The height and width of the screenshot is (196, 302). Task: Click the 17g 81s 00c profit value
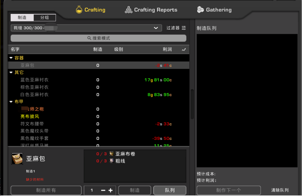pyautogui.click(x=158, y=80)
